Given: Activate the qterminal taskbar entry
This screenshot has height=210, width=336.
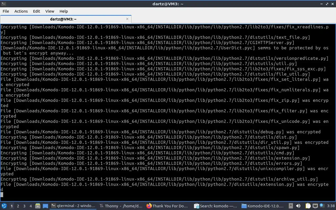Looking at the screenshot, I should 73,206.
